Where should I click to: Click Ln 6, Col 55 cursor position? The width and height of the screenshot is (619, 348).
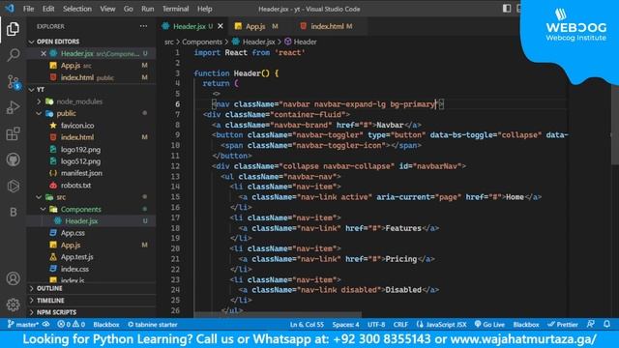coord(307,325)
